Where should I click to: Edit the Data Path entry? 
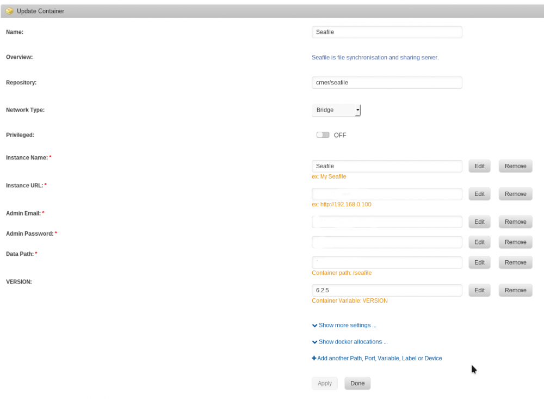click(479, 262)
